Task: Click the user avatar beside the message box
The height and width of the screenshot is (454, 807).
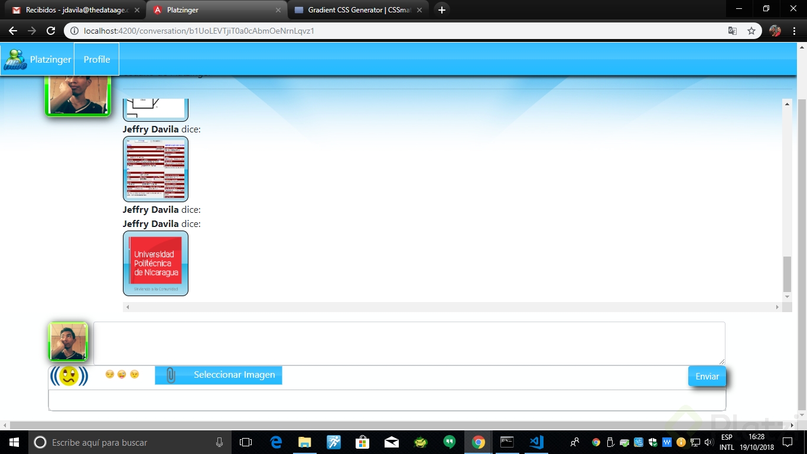Action: [x=68, y=342]
